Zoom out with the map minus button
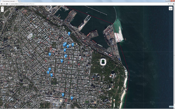This screenshot has width=175, height=109. [2, 11]
